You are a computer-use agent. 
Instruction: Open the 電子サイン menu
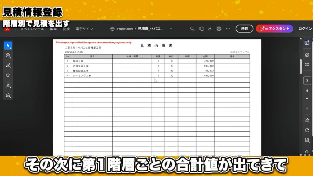[x=84, y=29]
